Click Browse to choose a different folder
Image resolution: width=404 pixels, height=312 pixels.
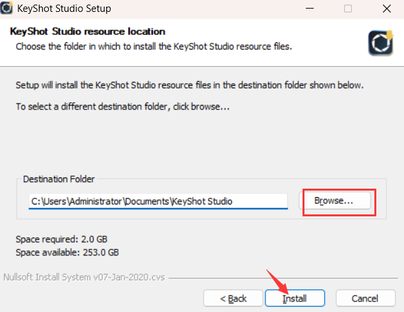[333, 200]
